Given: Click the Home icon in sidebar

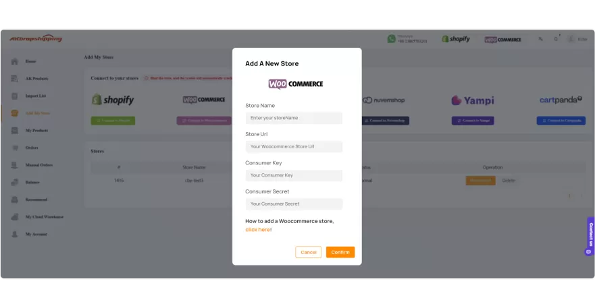Looking at the screenshot, I should (14, 61).
